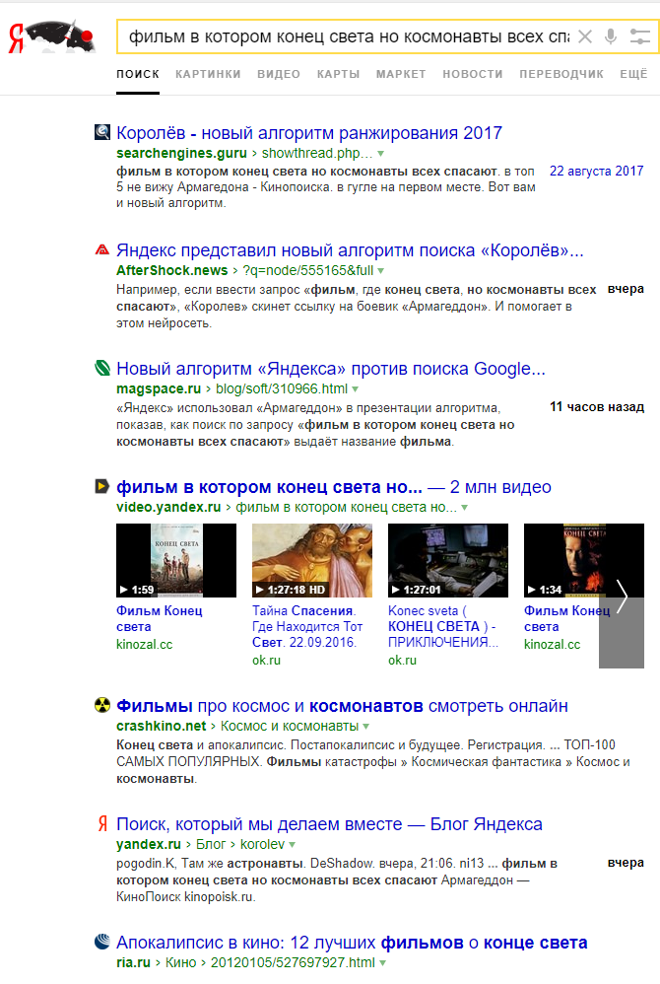660x984 pixels.
Task: Switch to the Маркет tab
Action: [401, 74]
